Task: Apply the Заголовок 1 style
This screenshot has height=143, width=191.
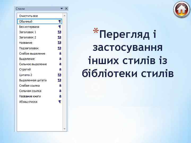Action: (x=40, y=32)
